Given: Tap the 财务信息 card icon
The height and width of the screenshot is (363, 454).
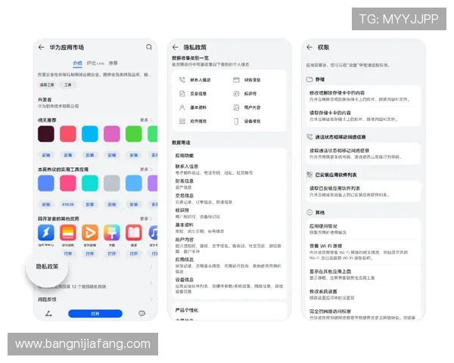Looking at the screenshot, I should coord(236,79).
